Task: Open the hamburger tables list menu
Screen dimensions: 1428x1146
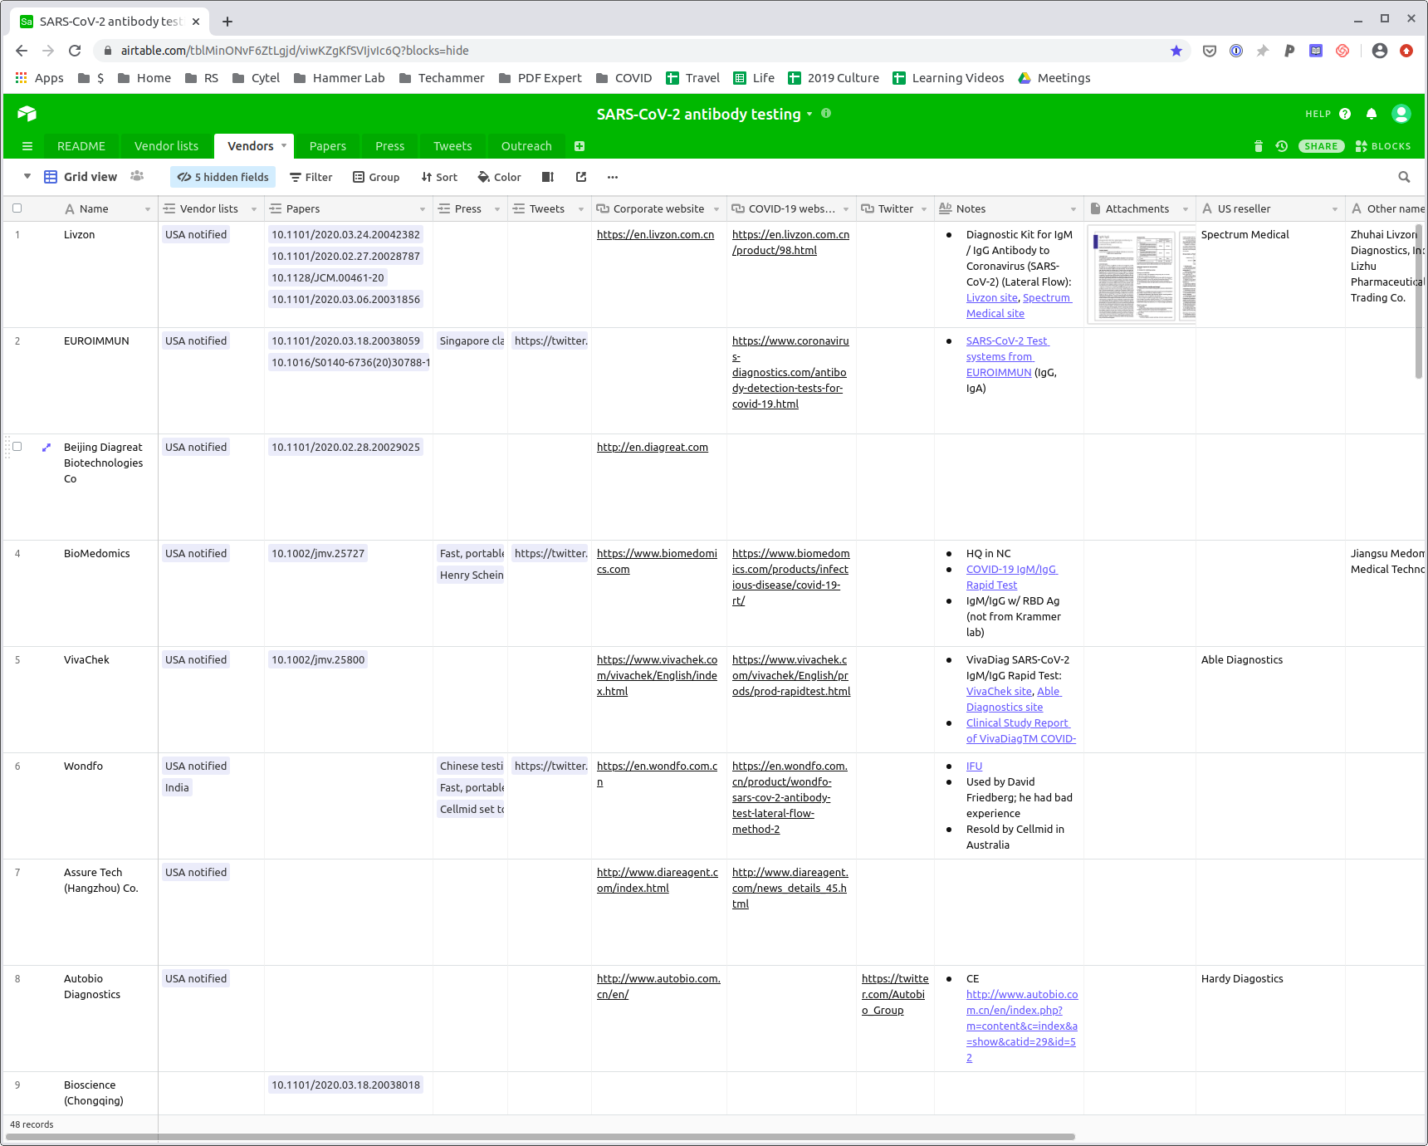Action: (x=27, y=146)
